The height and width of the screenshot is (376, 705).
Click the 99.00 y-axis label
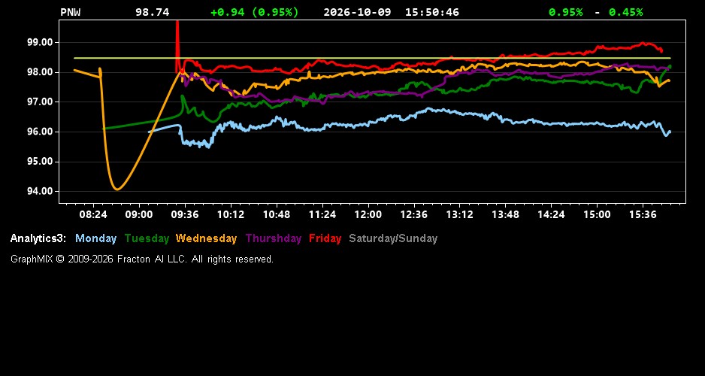pyautogui.click(x=41, y=42)
